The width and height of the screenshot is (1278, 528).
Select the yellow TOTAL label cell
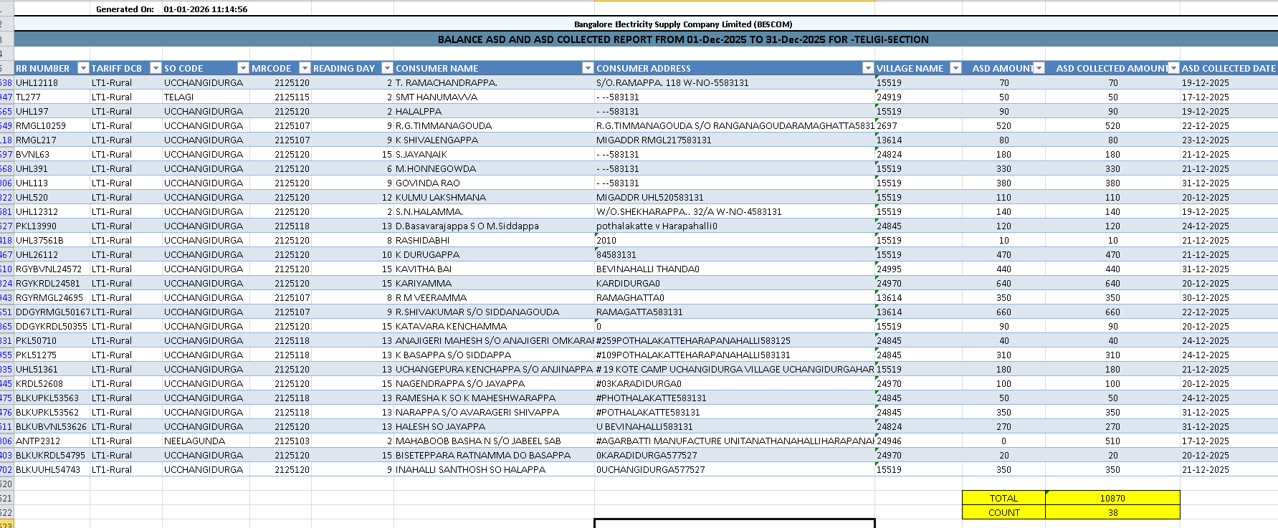click(x=1003, y=498)
